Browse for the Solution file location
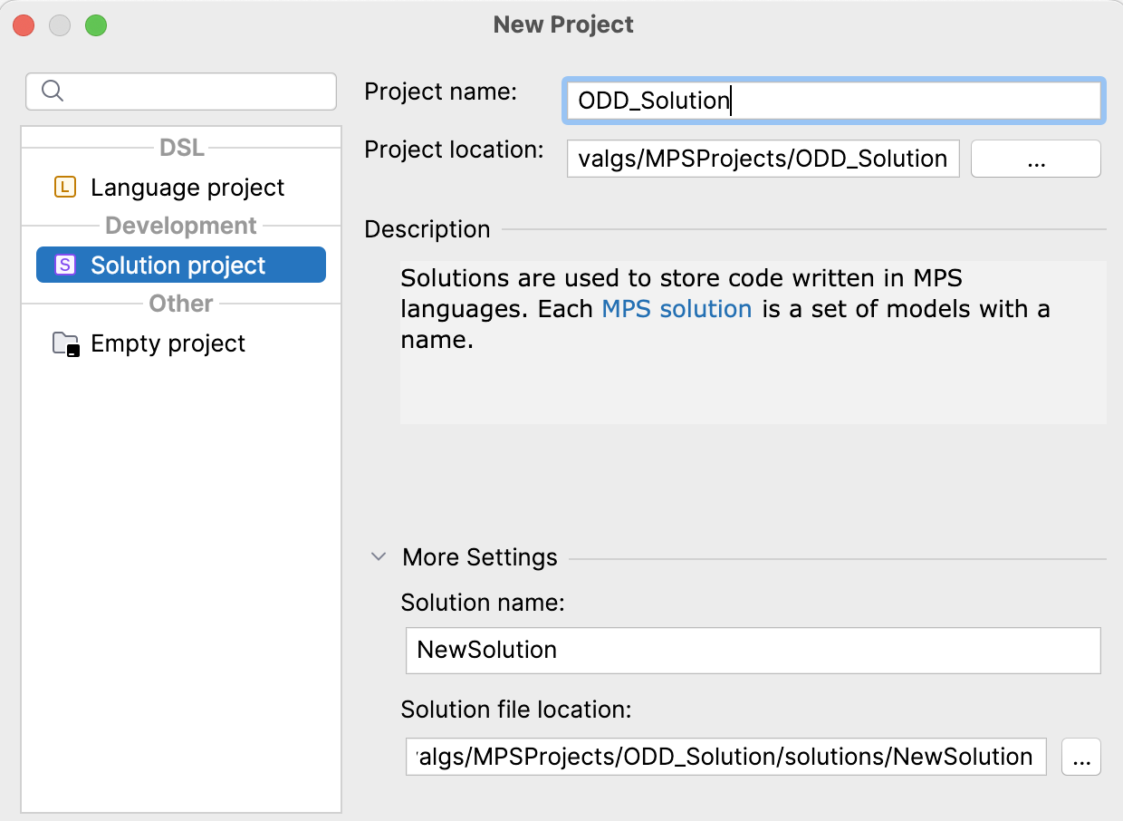The width and height of the screenshot is (1123, 821). [x=1080, y=758]
